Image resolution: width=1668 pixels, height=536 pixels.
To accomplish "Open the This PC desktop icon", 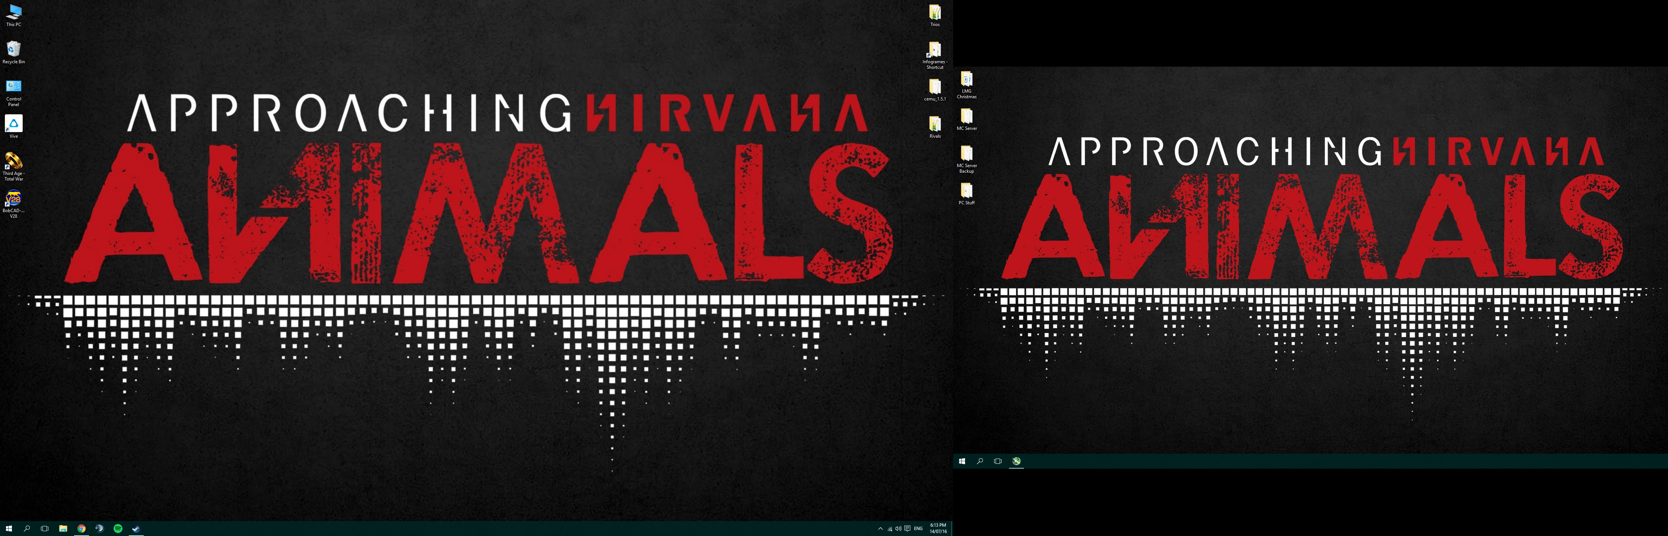I will (14, 16).
